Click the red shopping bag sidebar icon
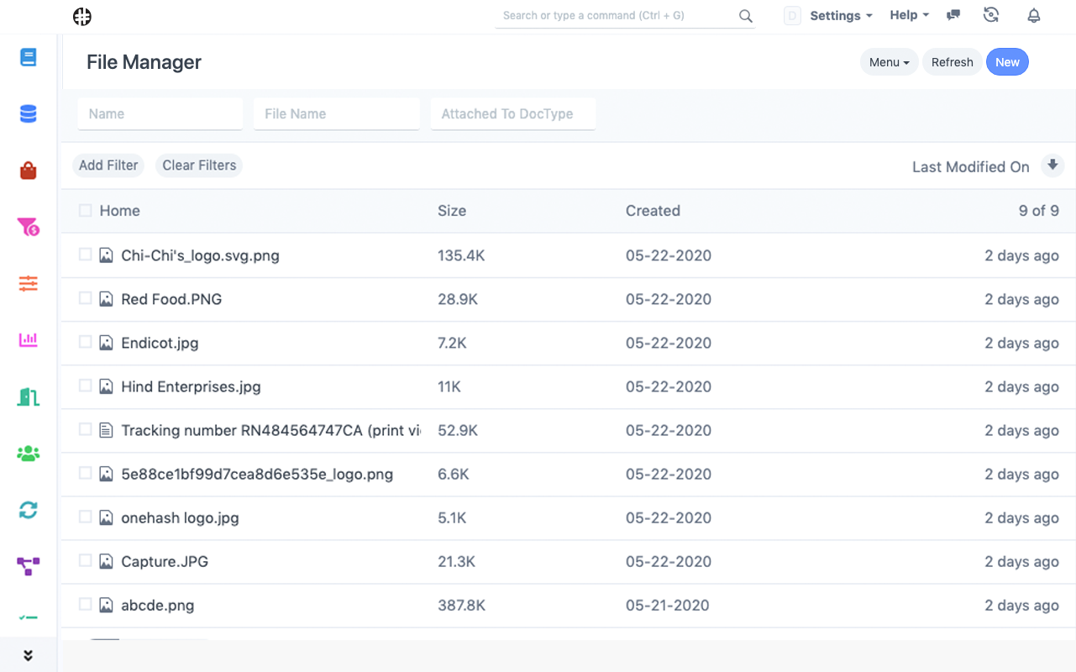The height and width of the screenshot is (672, 1076). 29,171
